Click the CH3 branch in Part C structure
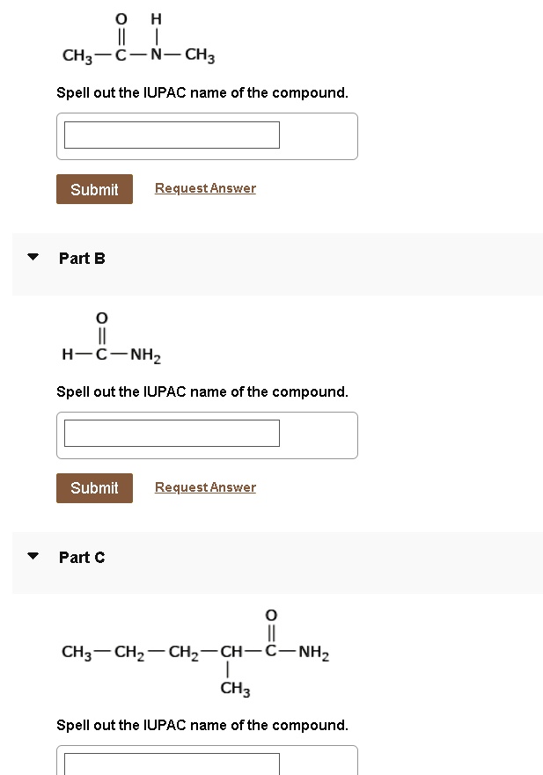Screen dimensions: 543x775 click(235, 688)
